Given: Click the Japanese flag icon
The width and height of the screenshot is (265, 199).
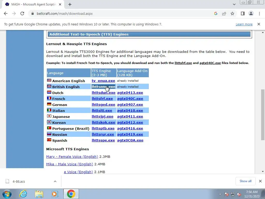Looking at the screenshot, I should tap(49, 116).
